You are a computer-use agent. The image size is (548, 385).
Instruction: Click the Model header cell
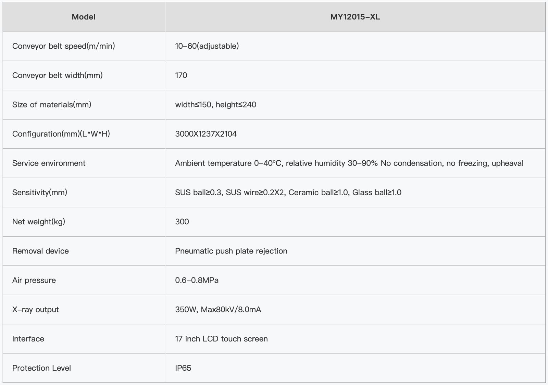(x=84, y=17)
